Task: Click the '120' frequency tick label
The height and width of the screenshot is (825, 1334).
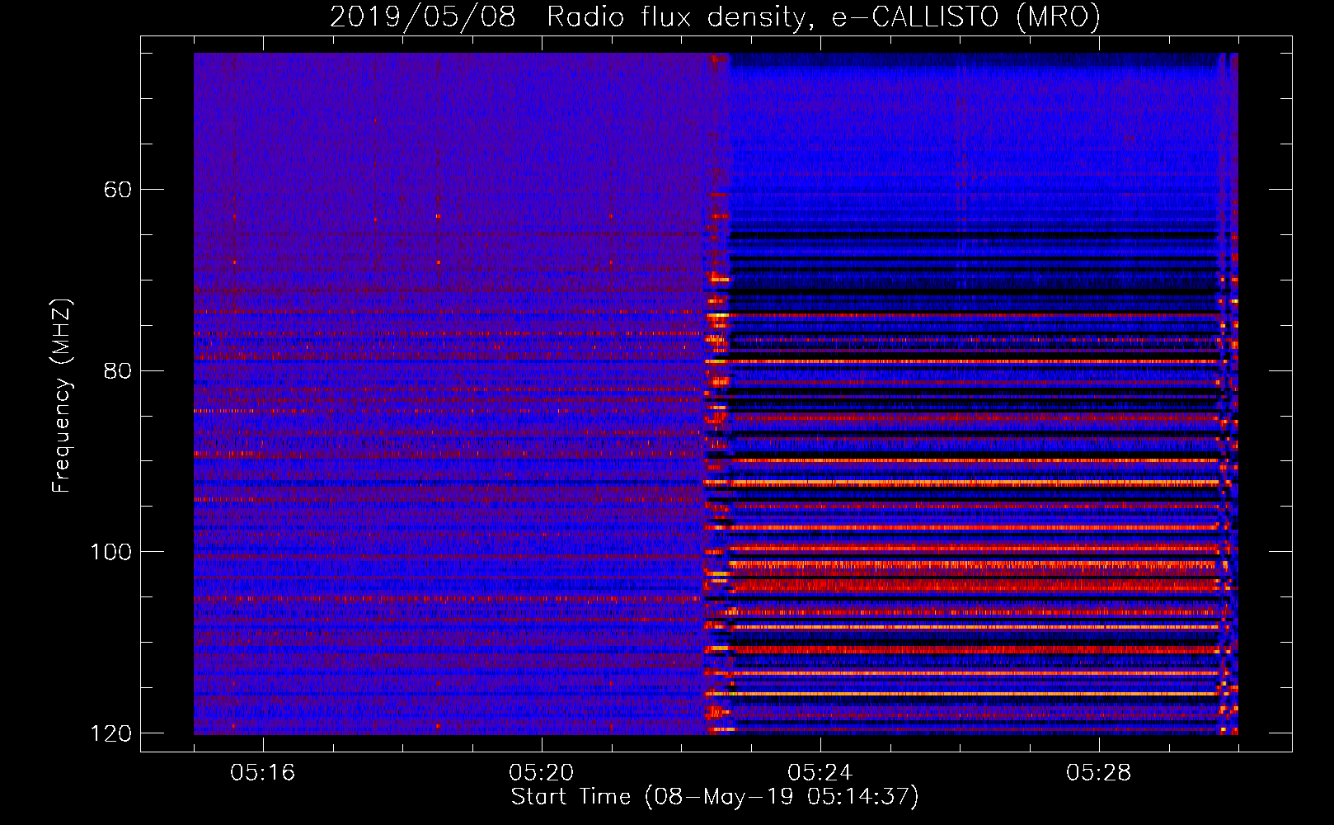Action: point(110,733)
